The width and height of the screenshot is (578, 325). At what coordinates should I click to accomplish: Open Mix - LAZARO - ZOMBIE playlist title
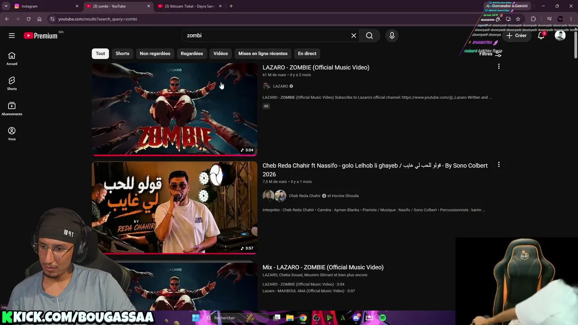tap(323, 267)
